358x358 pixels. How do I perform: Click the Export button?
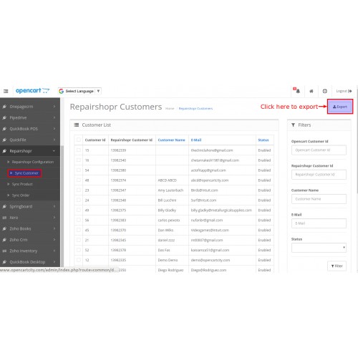click(340, 107)
